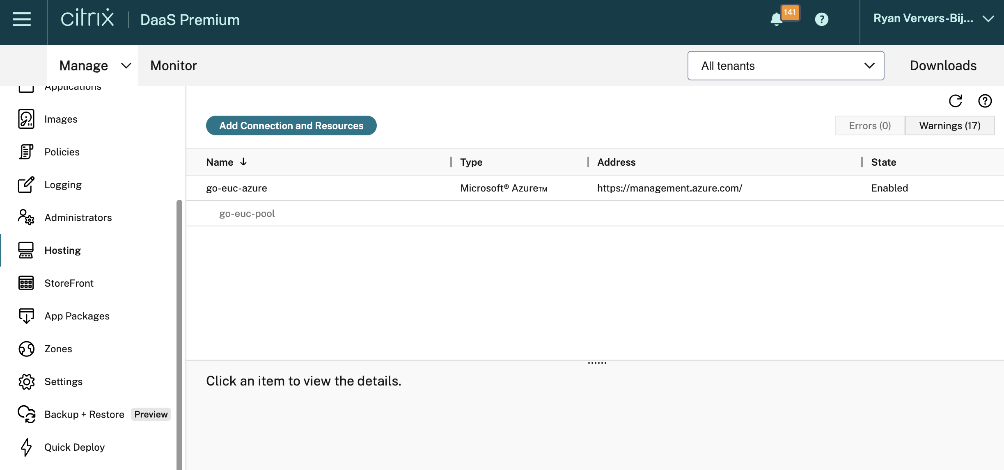Click the Logging pencil icon

(26, 185)
